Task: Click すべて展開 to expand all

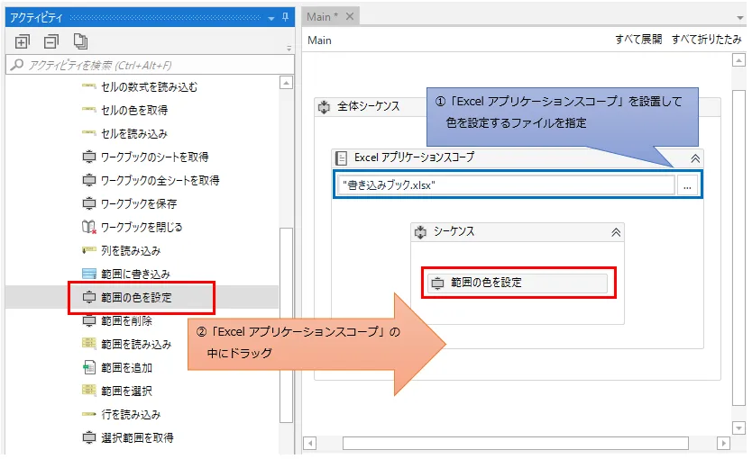Action: point(638,40)
